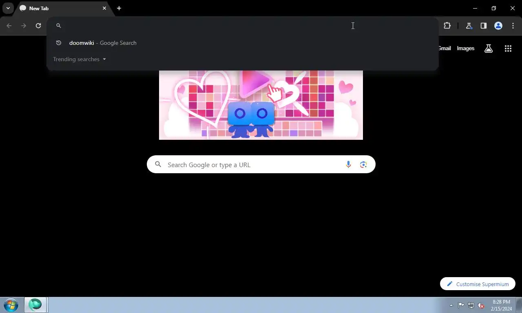Toggle the browser side panel
Viewport: 522px width, 313px height.
coord(484,26)
